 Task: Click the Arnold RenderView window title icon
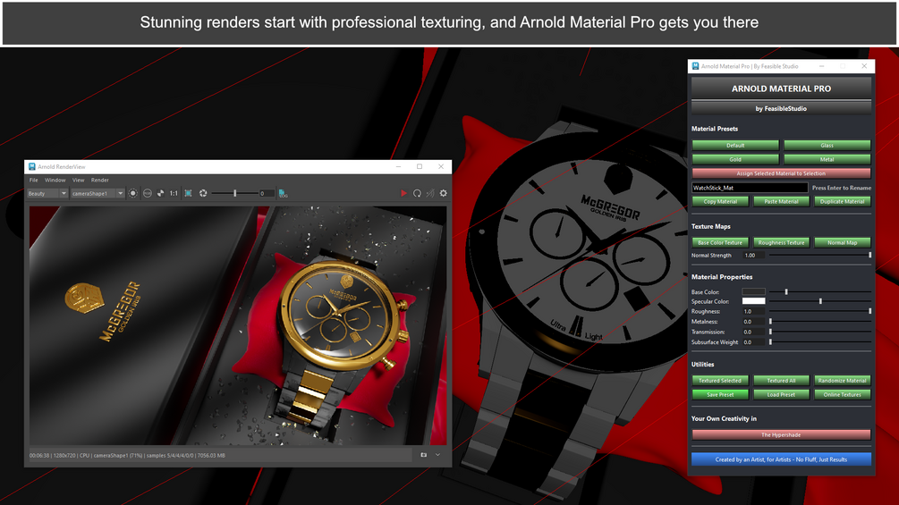click(x=32, y=166)
